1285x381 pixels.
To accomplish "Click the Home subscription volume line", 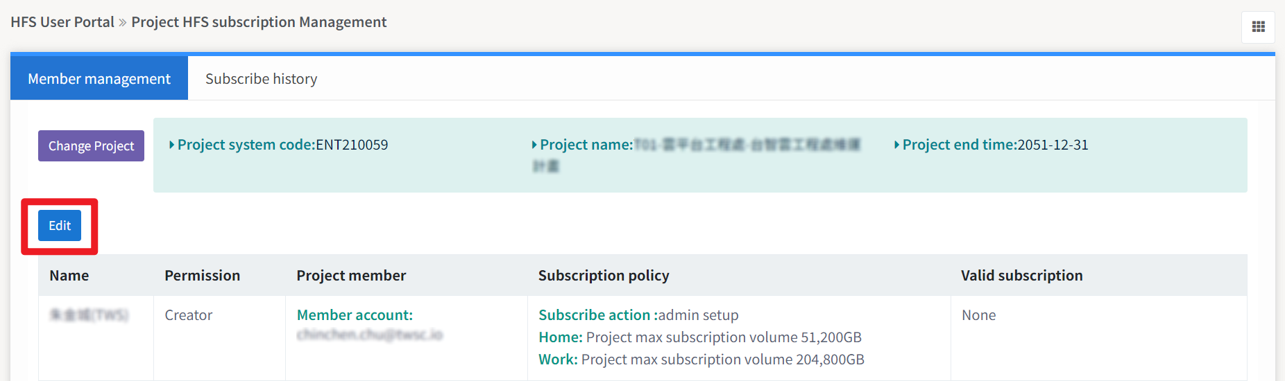I will coord(700,337).
